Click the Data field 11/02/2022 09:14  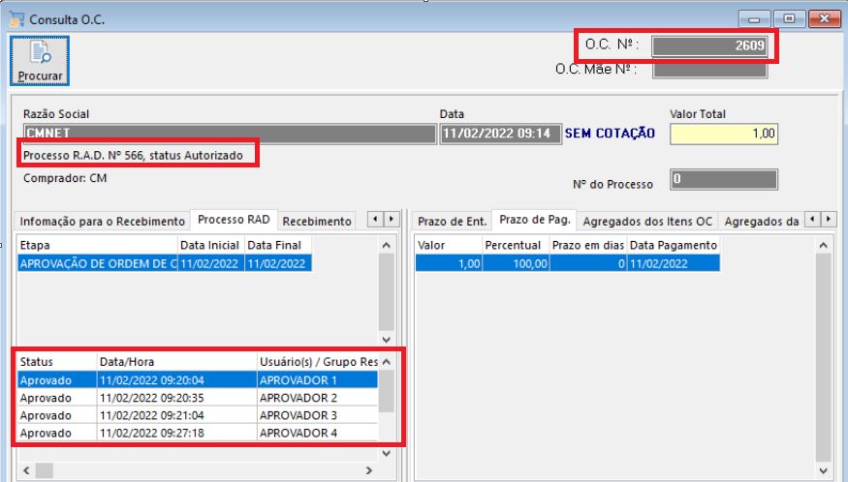[500, 134]
